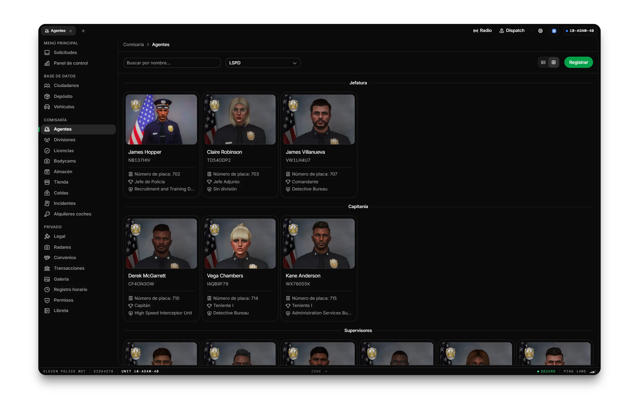Open Claire Robinson's portrait thumbnail
Viewport: 639px width, 399px height.
pos(240,119)
